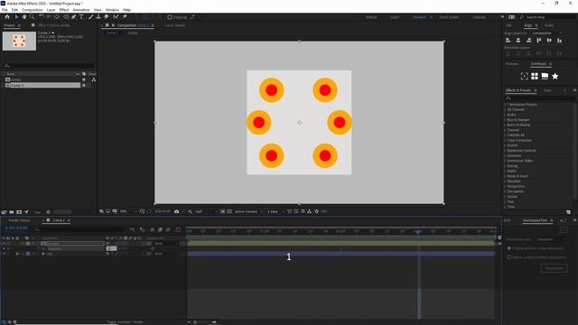Click the Search Help field
The image size is (578, 325).
(x=549, y=17)
